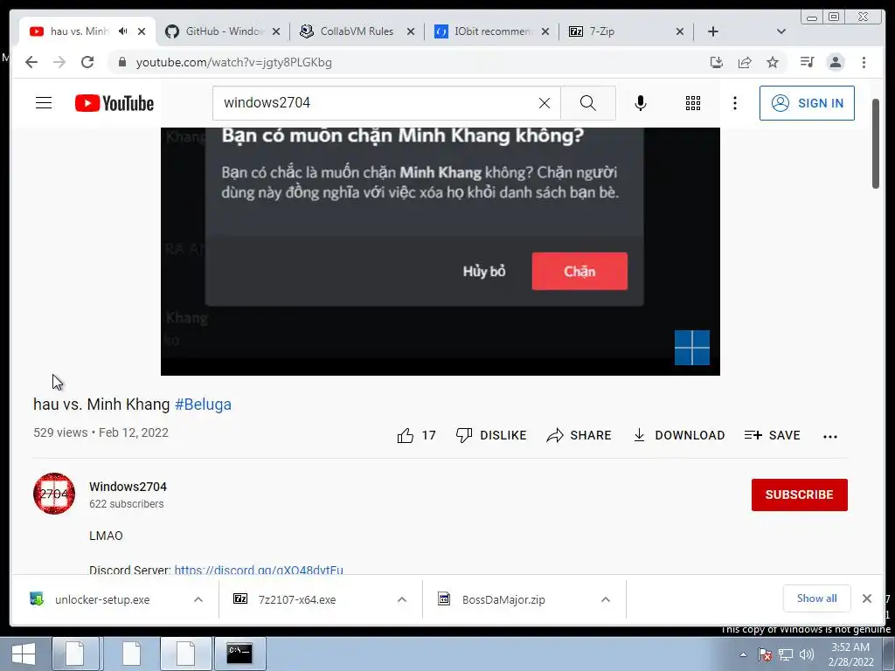Screen dimensions: 895x671
Task: Click the SIGN IN button
Action: tap(807, 103)
